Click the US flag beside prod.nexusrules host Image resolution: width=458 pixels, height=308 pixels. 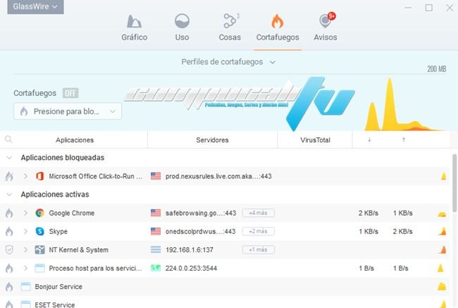tap(156, 176)
